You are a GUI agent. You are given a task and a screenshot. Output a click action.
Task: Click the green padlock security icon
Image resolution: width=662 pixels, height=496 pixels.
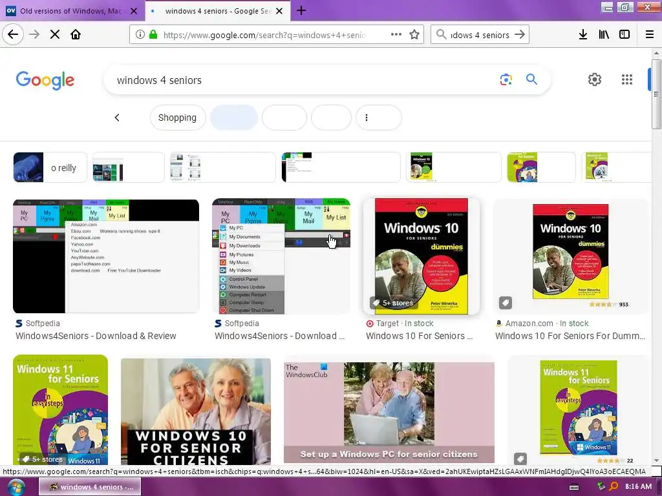click(x=153, y=35)
